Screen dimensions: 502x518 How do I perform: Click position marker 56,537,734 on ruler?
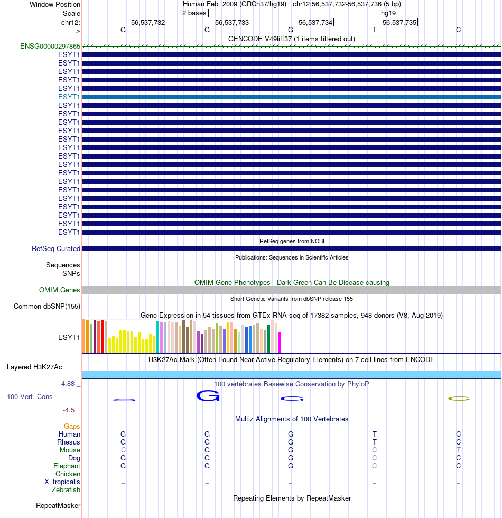click(x=315, y=22)
